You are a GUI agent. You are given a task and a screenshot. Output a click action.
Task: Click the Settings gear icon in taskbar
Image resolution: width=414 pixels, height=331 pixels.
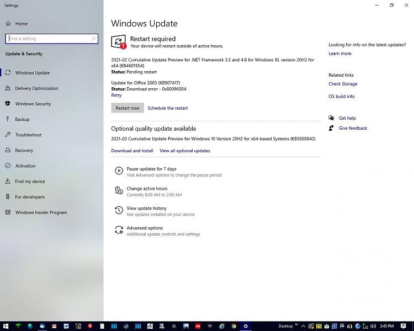(246, 326)
